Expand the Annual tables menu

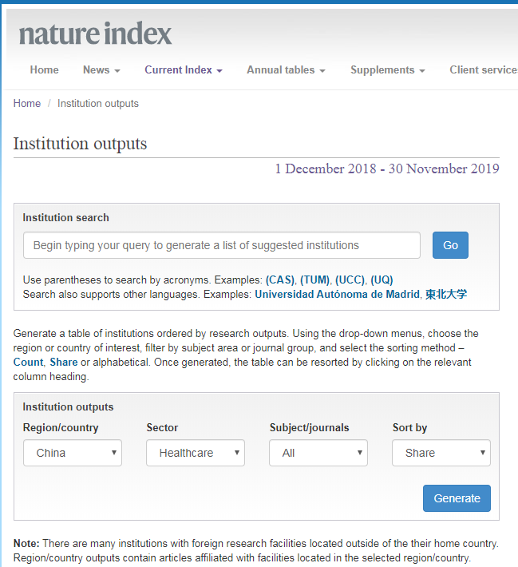[286, 69]
